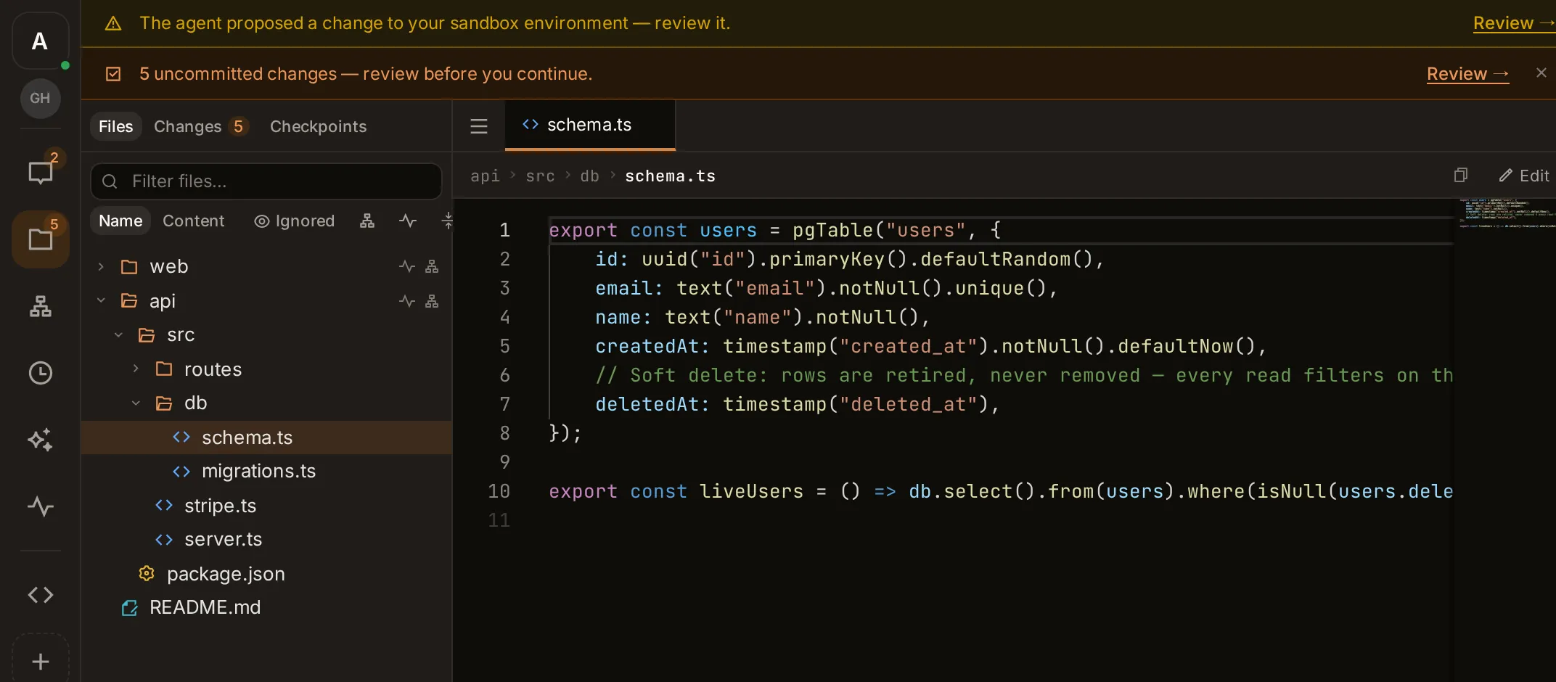
Task: Click the routes folder name
Action: coord(213,369)
